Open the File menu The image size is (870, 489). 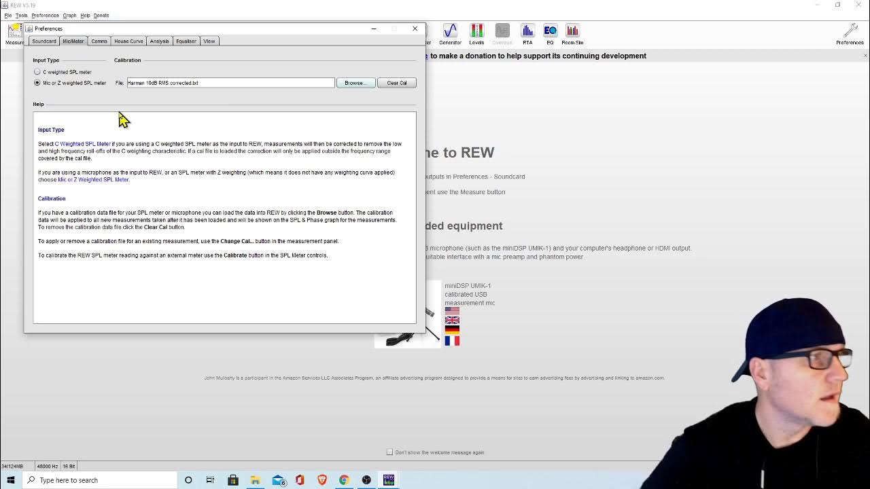tap(8, 15)
